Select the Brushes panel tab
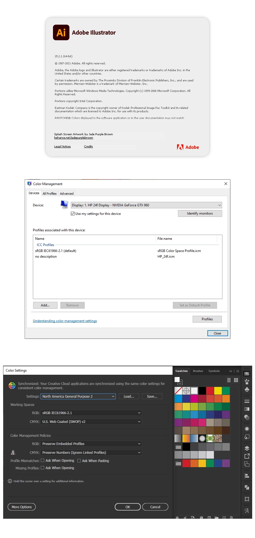 coord(198,371)
